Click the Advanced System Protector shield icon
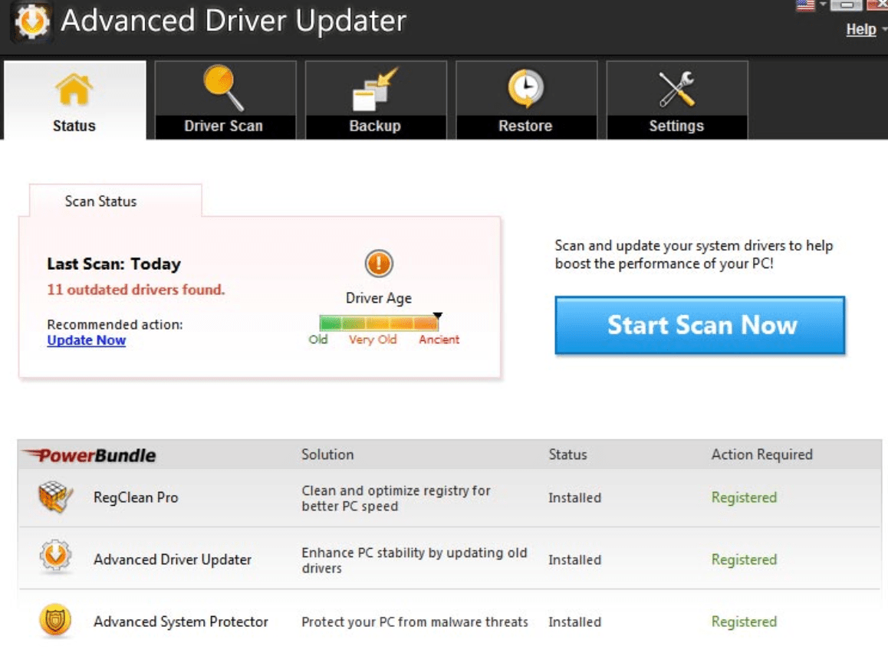 click(x=55, y=621)
